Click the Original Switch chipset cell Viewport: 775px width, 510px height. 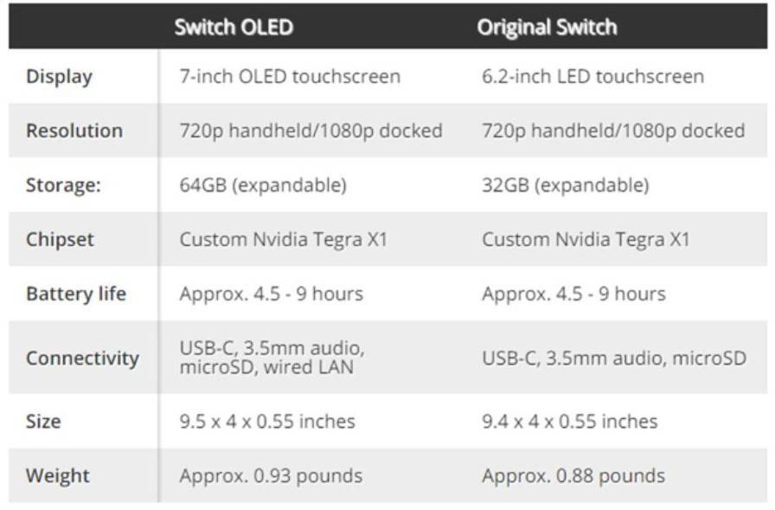[x=586, y=239]
